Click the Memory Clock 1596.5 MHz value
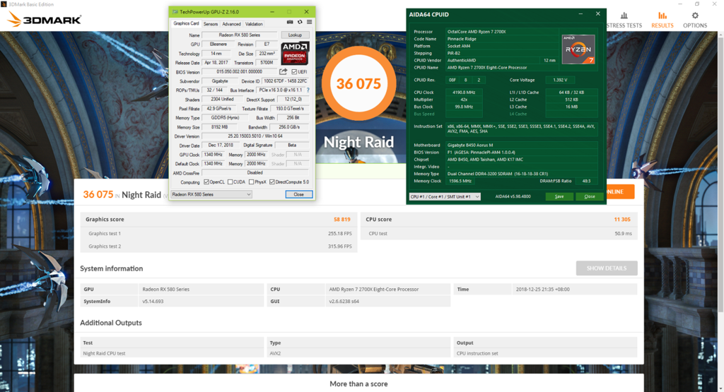Viewport: 724px width, 392px height. (460, 182)
